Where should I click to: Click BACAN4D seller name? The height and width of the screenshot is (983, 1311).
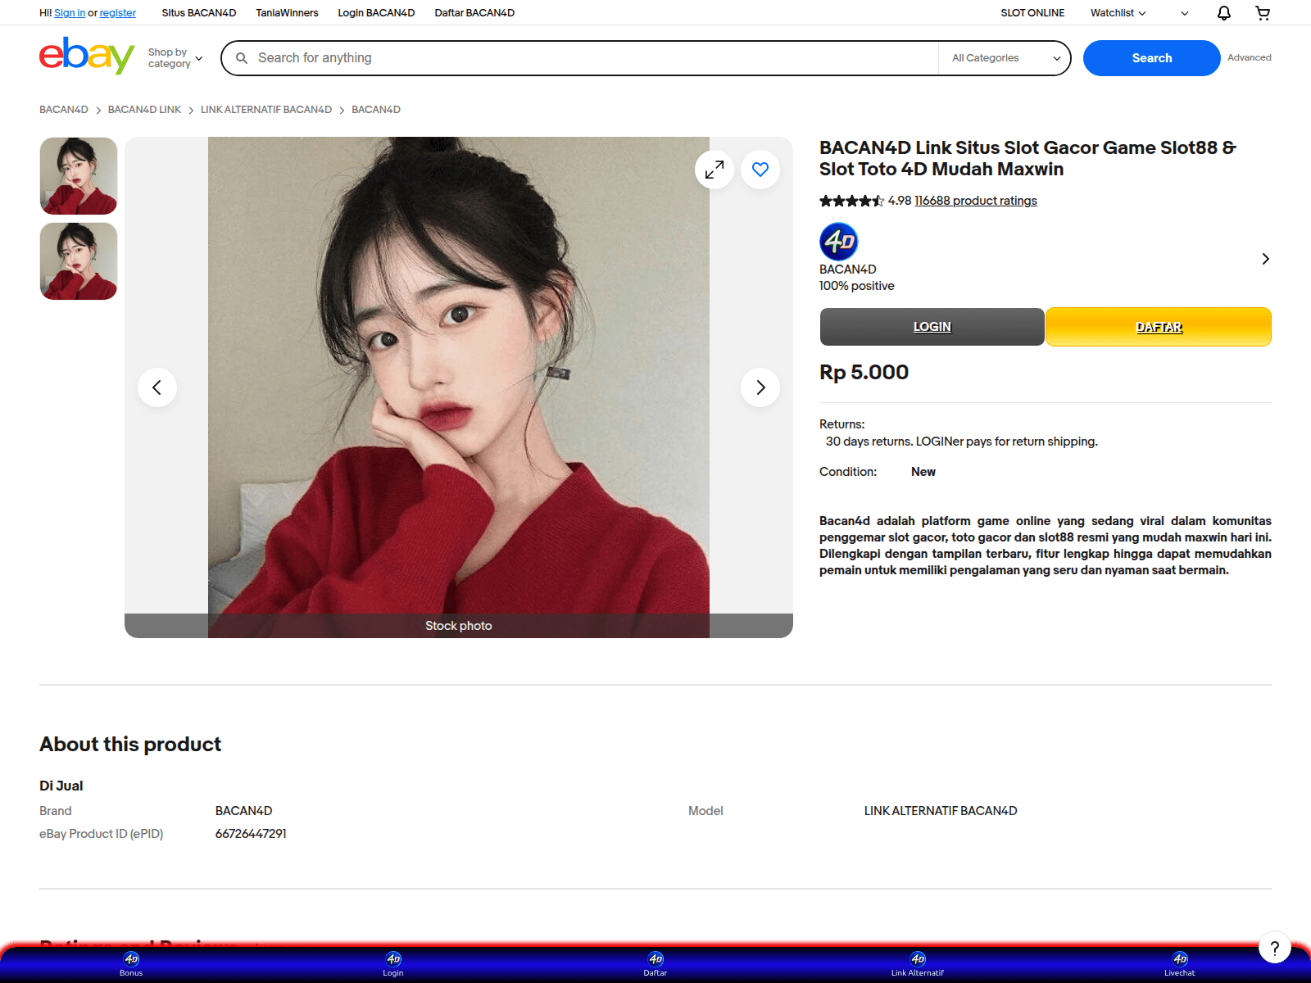pyautogui.click(x=848, y=270)
